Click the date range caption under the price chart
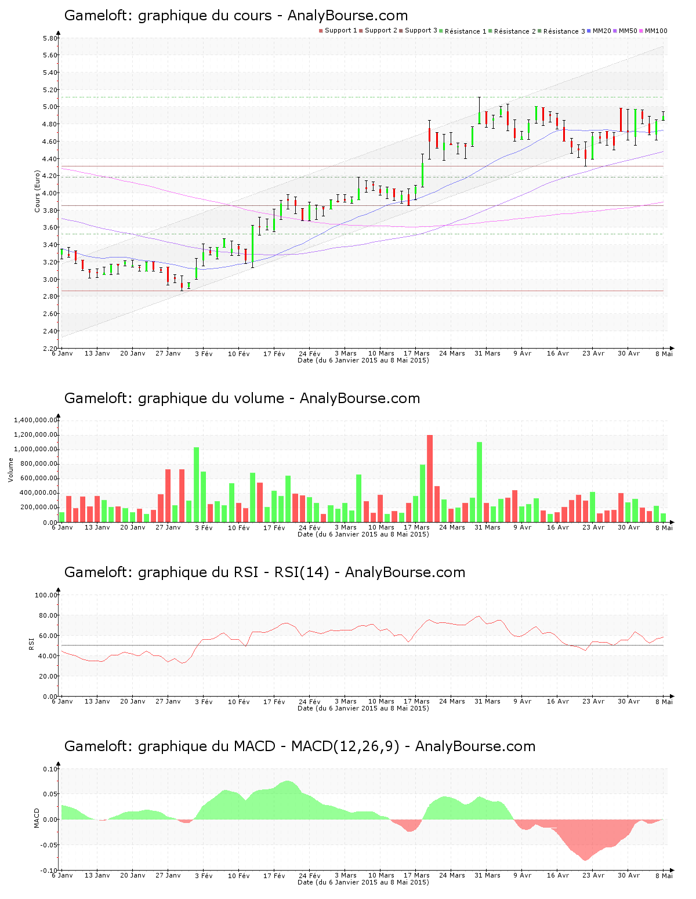Screen dimensions: 696x899 (x=363, y=360)
